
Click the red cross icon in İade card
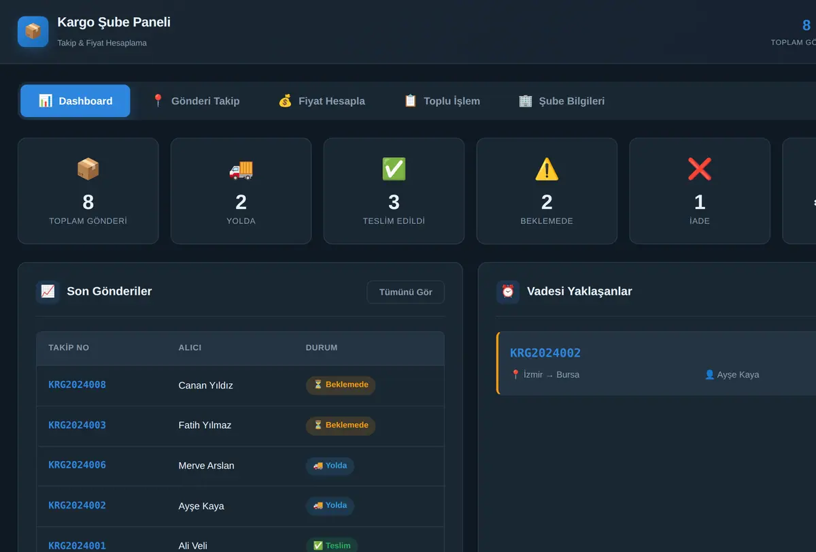pyautogui.click(x=700, y=169)
